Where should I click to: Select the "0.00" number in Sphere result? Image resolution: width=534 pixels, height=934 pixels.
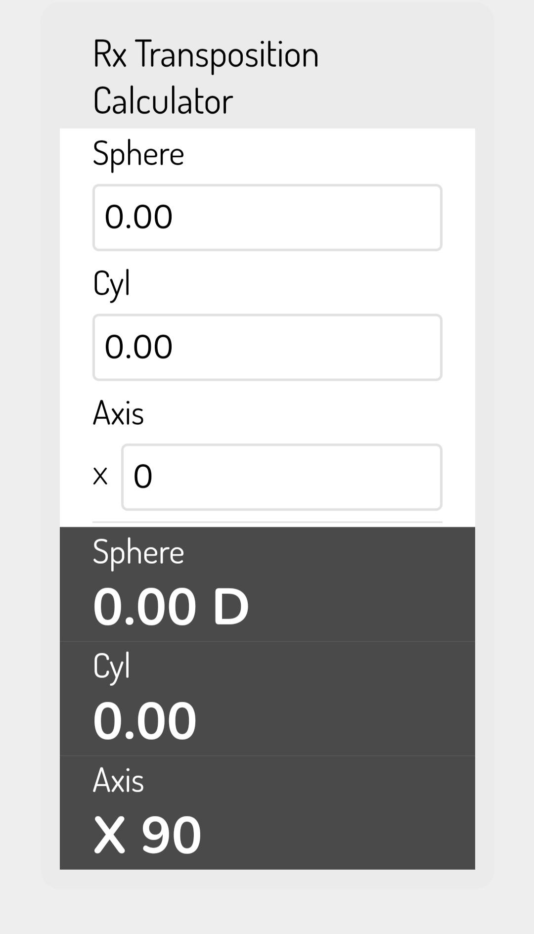tap(144, 607)
